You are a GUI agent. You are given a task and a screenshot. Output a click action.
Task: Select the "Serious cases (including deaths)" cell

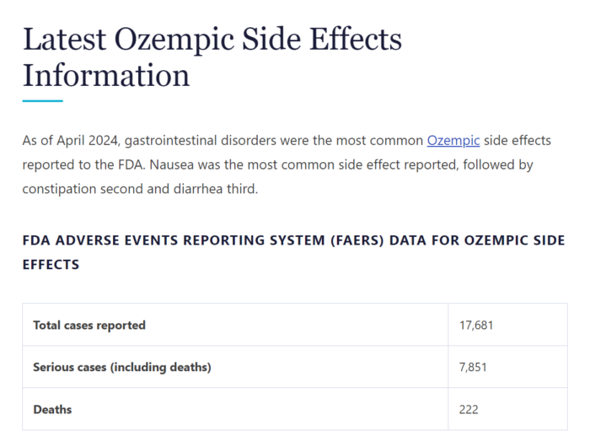[121, 367]
